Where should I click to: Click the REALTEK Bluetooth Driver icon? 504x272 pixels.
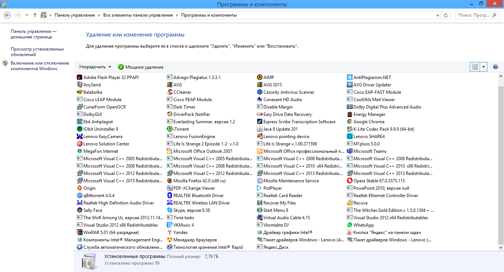point(170,196)
